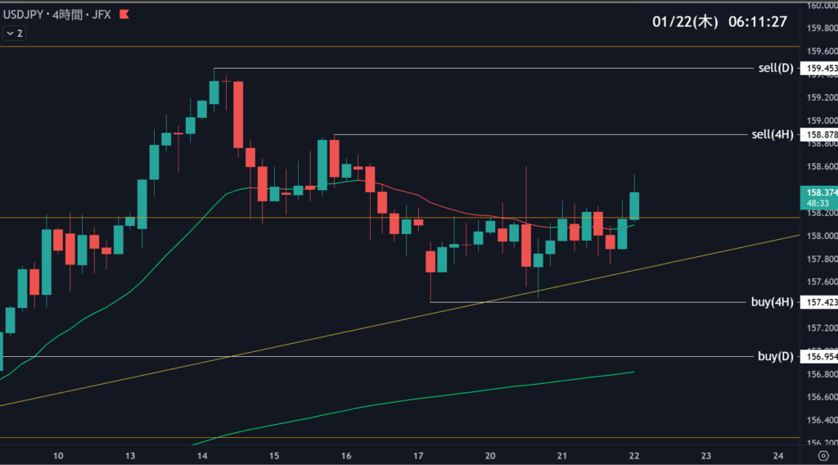Image resolution: width=838 pixels, height=465 pixels.
Task: Click the latest green candle body
Action: pos(634,205)
